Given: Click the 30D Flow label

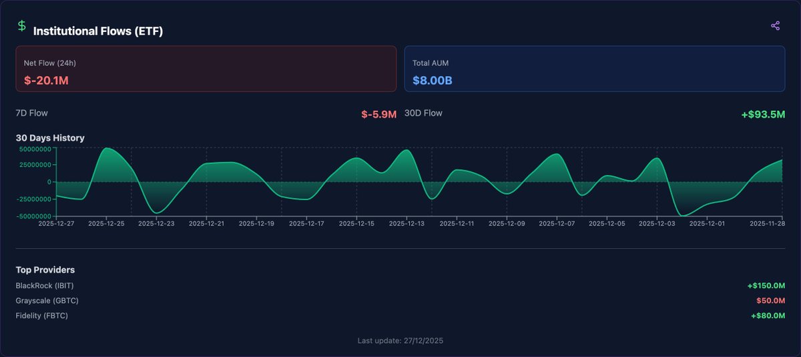Looking at the screenshot, I should 423,113.
